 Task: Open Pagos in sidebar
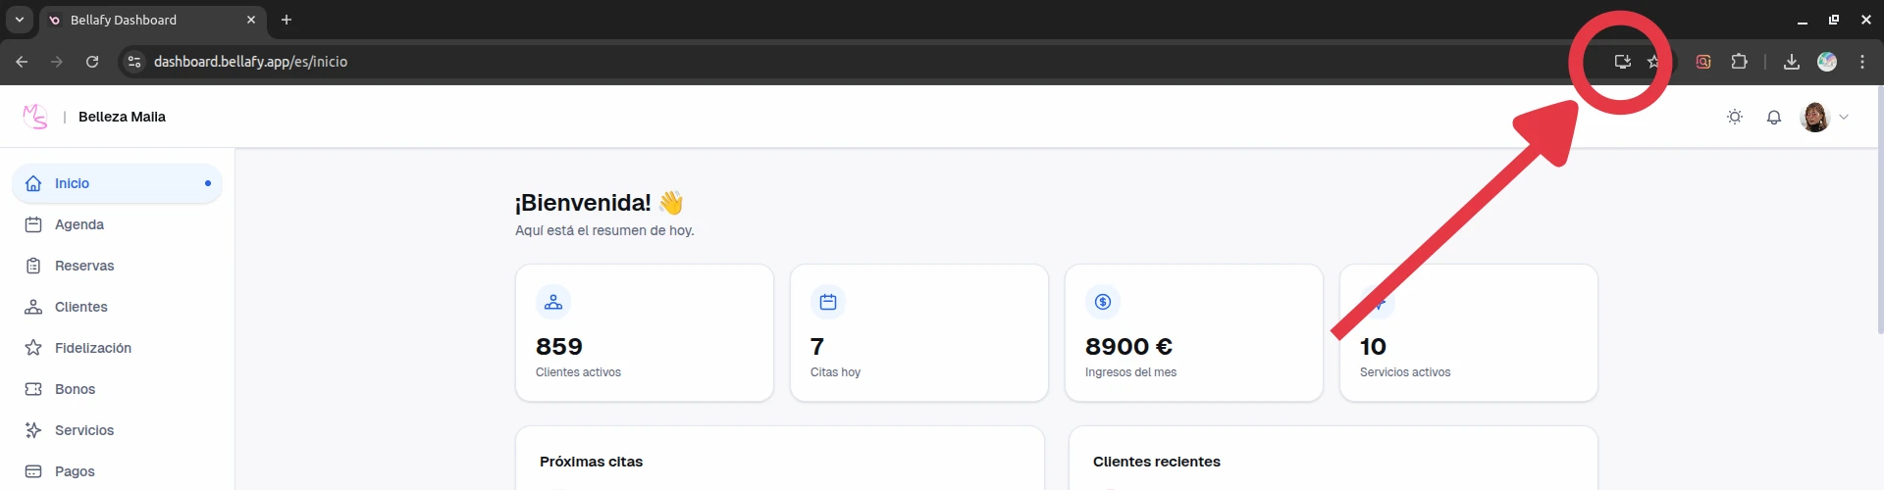click(117, 471)
